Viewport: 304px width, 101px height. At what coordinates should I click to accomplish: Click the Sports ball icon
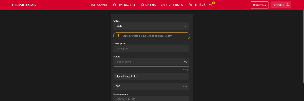click(142, 5)
